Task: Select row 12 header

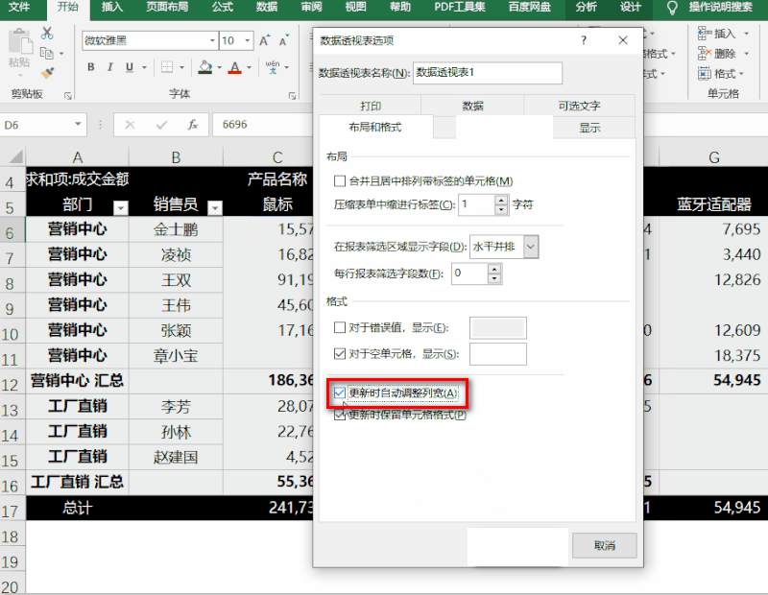Action: coord(10,385)
